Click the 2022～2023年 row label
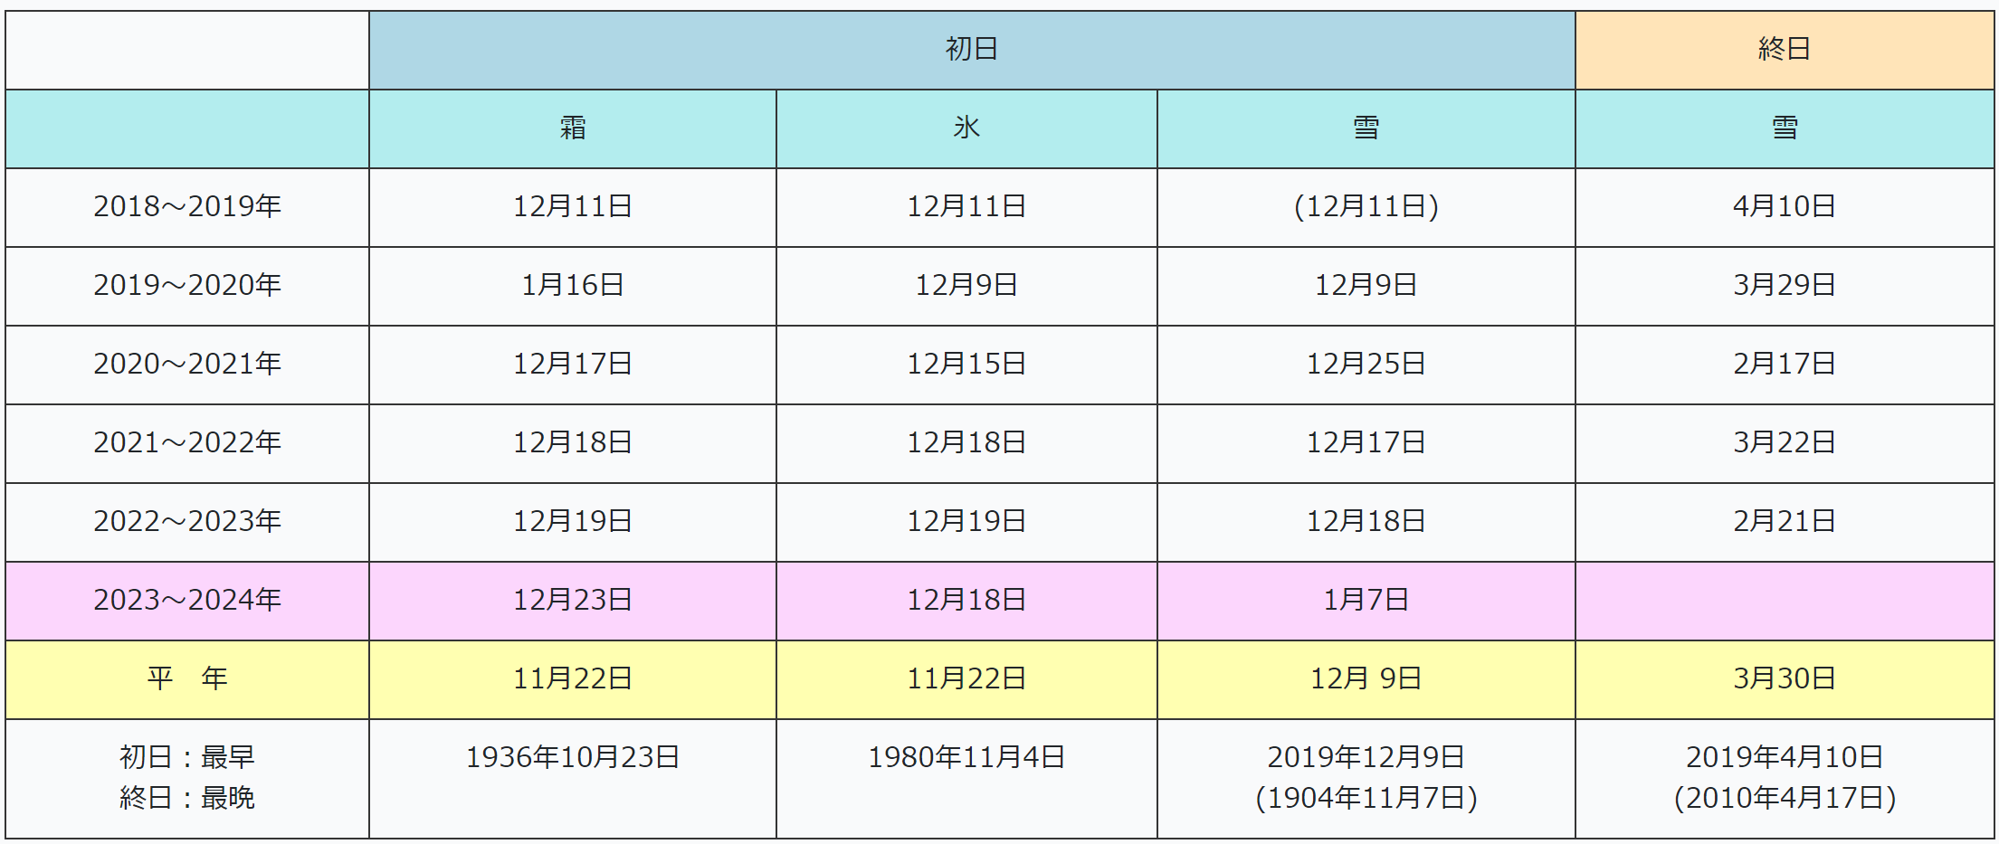Viewport: 1999px width, 844px height. click(187, 521)
